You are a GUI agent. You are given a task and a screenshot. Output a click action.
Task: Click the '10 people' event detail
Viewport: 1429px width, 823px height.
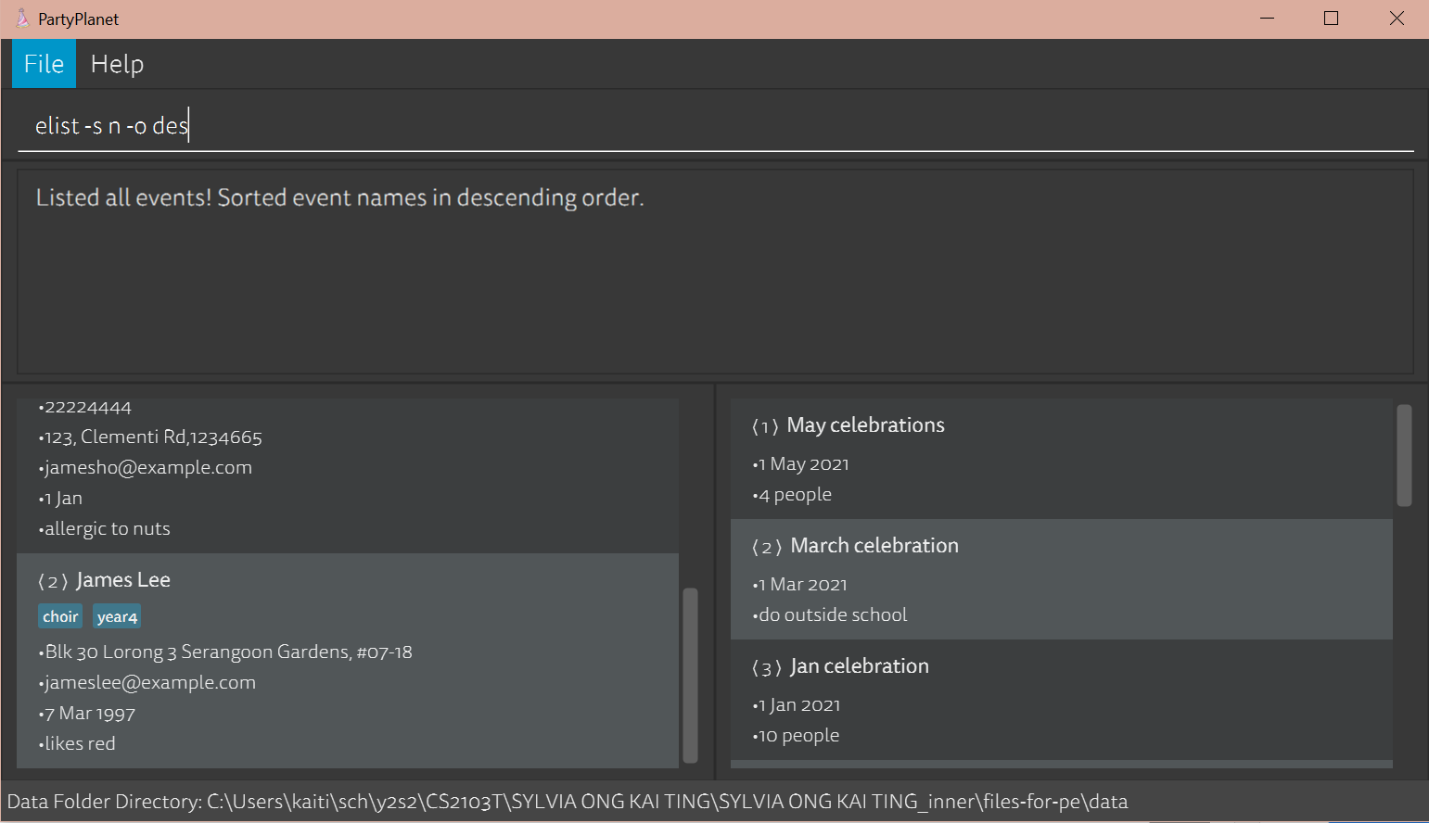coord(798,736)
